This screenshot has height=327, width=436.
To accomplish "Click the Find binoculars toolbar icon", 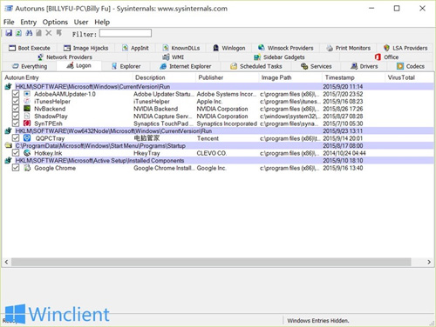I will pos(29,33).
